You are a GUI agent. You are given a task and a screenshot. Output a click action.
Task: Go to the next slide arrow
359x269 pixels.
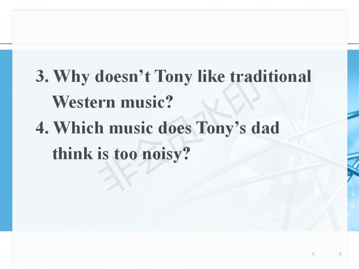(340, 254)
